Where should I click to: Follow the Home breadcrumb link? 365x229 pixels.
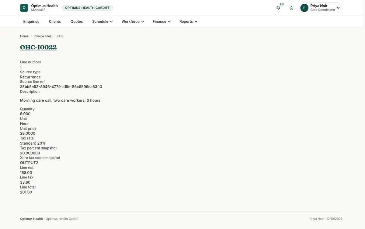24,36
